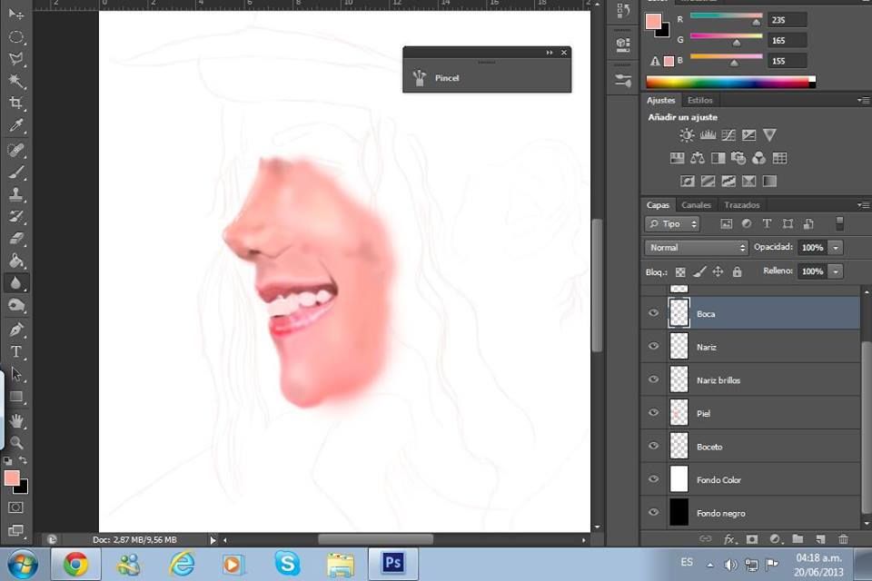Toggle Quick Mask mode
The width and height of the screenshot is (872, 581).
[16, 507]
